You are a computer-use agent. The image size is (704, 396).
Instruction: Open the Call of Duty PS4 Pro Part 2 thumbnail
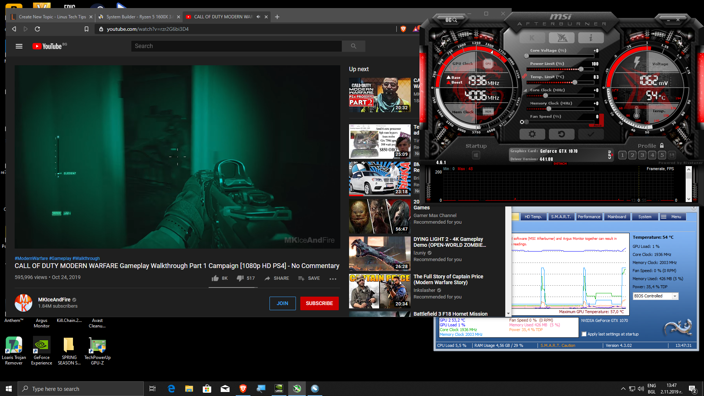tap(380, 95)
